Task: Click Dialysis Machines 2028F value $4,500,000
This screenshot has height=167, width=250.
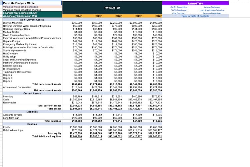Action: [x=156, y=23]
